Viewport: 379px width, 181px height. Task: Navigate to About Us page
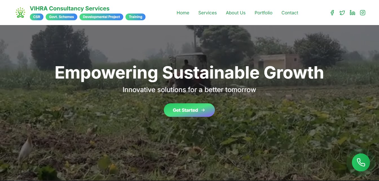(x=236, y=13)
